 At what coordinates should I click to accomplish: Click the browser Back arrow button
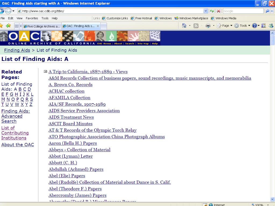[2, 11]
